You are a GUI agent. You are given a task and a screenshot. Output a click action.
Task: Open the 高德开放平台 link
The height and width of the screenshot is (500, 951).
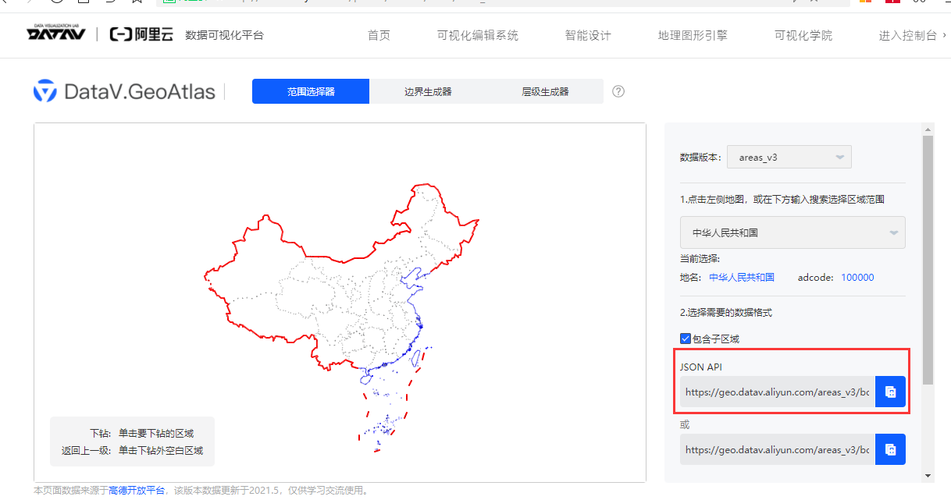[137, 491]
